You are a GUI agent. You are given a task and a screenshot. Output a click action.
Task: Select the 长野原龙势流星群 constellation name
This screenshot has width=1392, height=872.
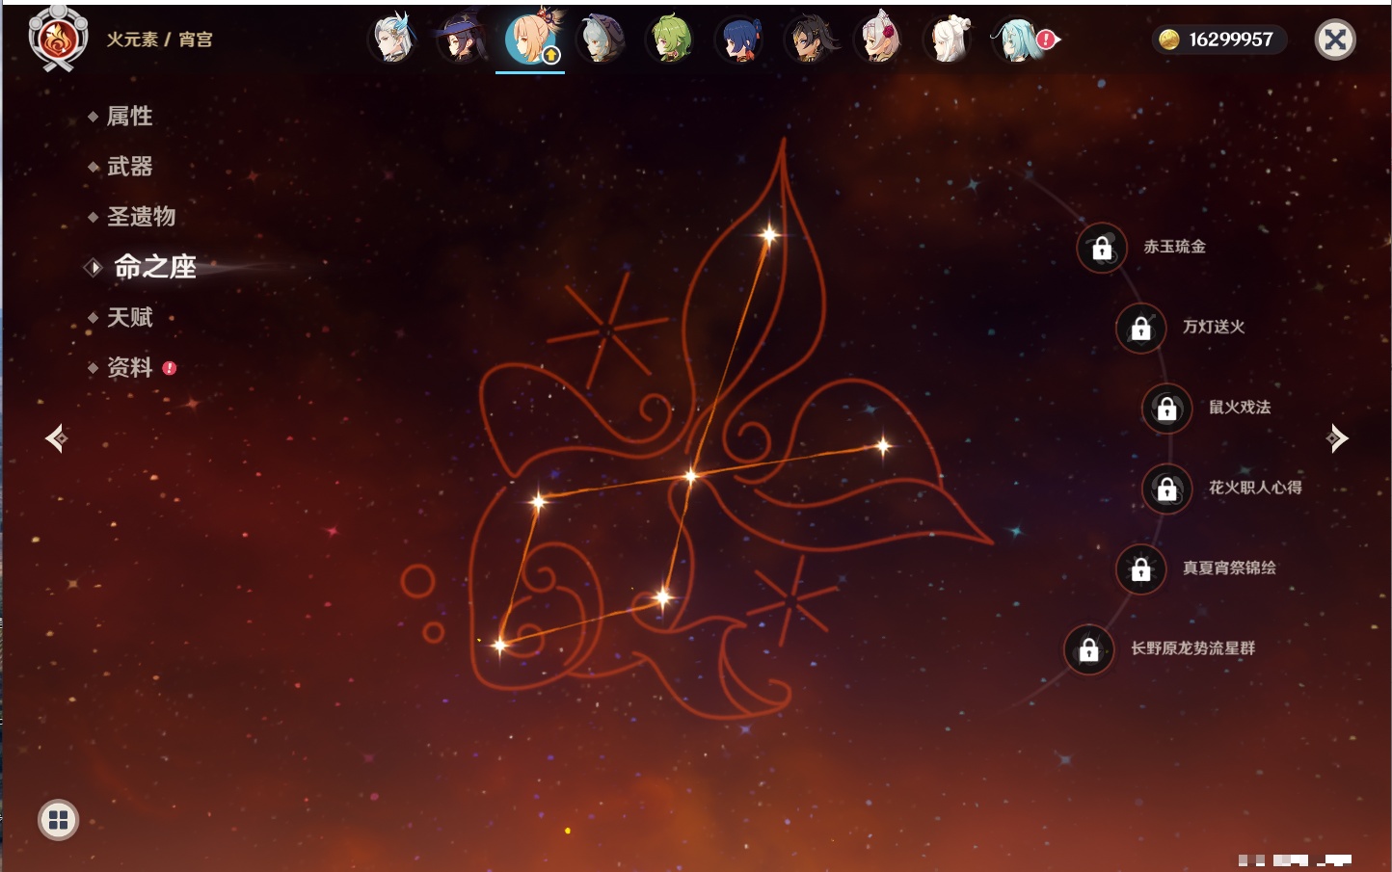coord(1192,648)
